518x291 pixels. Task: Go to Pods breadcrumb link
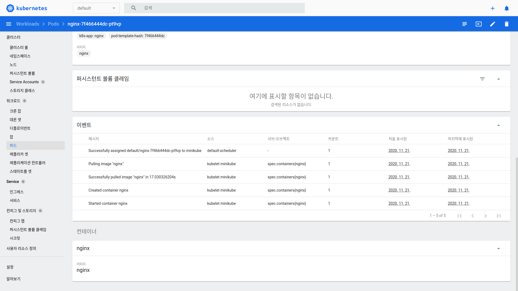53,24
